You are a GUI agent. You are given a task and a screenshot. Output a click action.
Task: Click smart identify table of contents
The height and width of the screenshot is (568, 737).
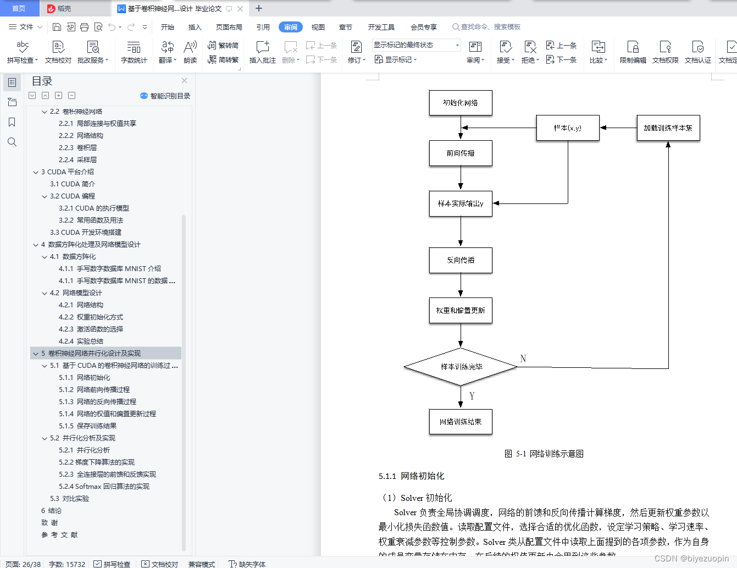(x=165, y=96)
